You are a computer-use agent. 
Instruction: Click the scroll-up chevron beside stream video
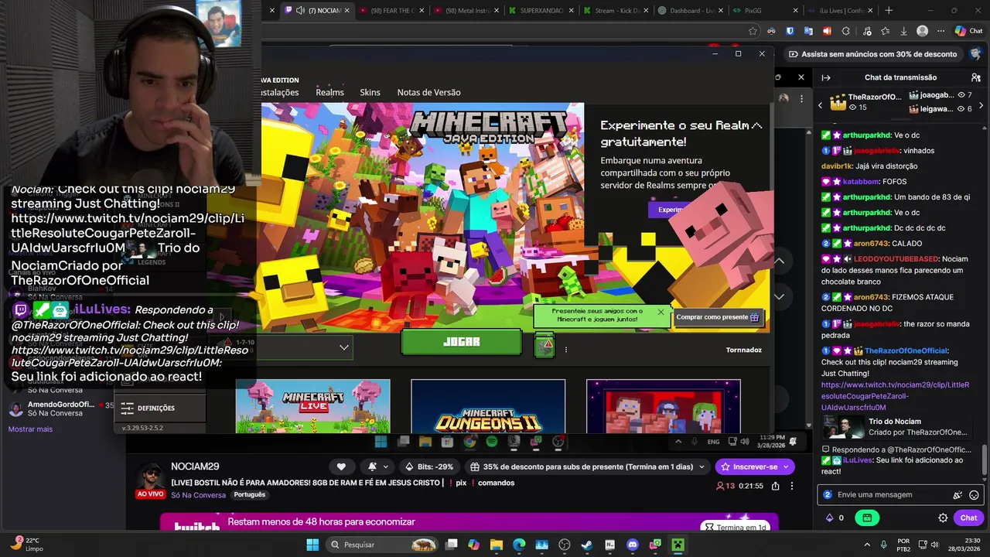[780, 261]
